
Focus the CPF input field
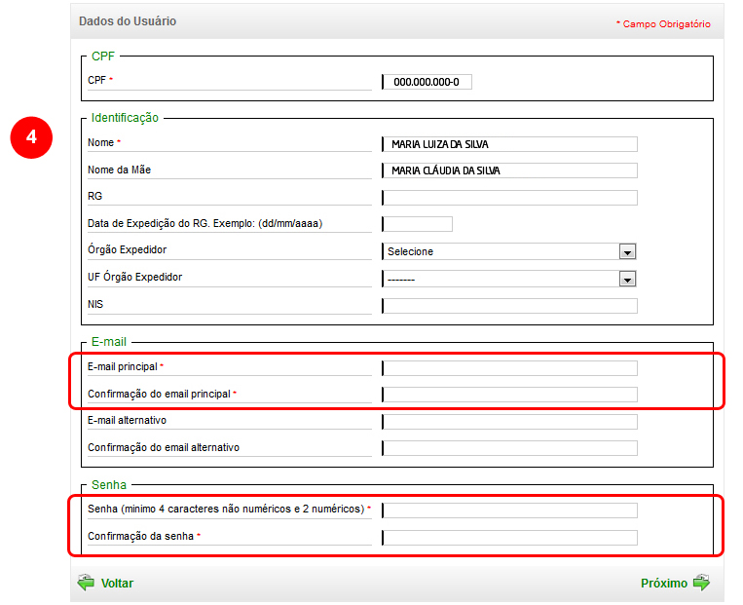coord(427,82)
